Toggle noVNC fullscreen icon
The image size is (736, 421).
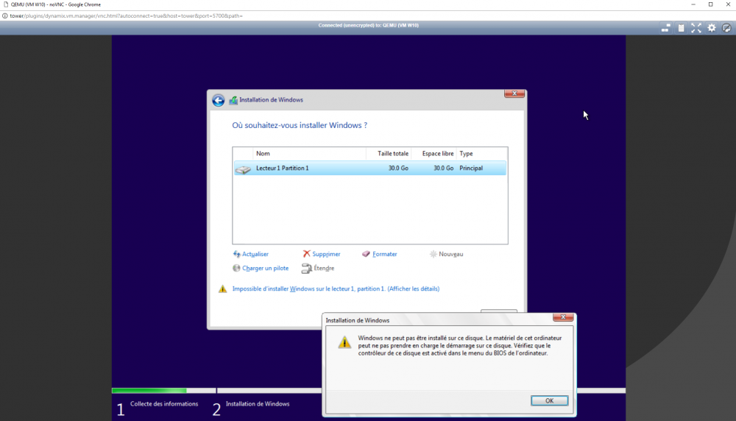coord(696,28)
